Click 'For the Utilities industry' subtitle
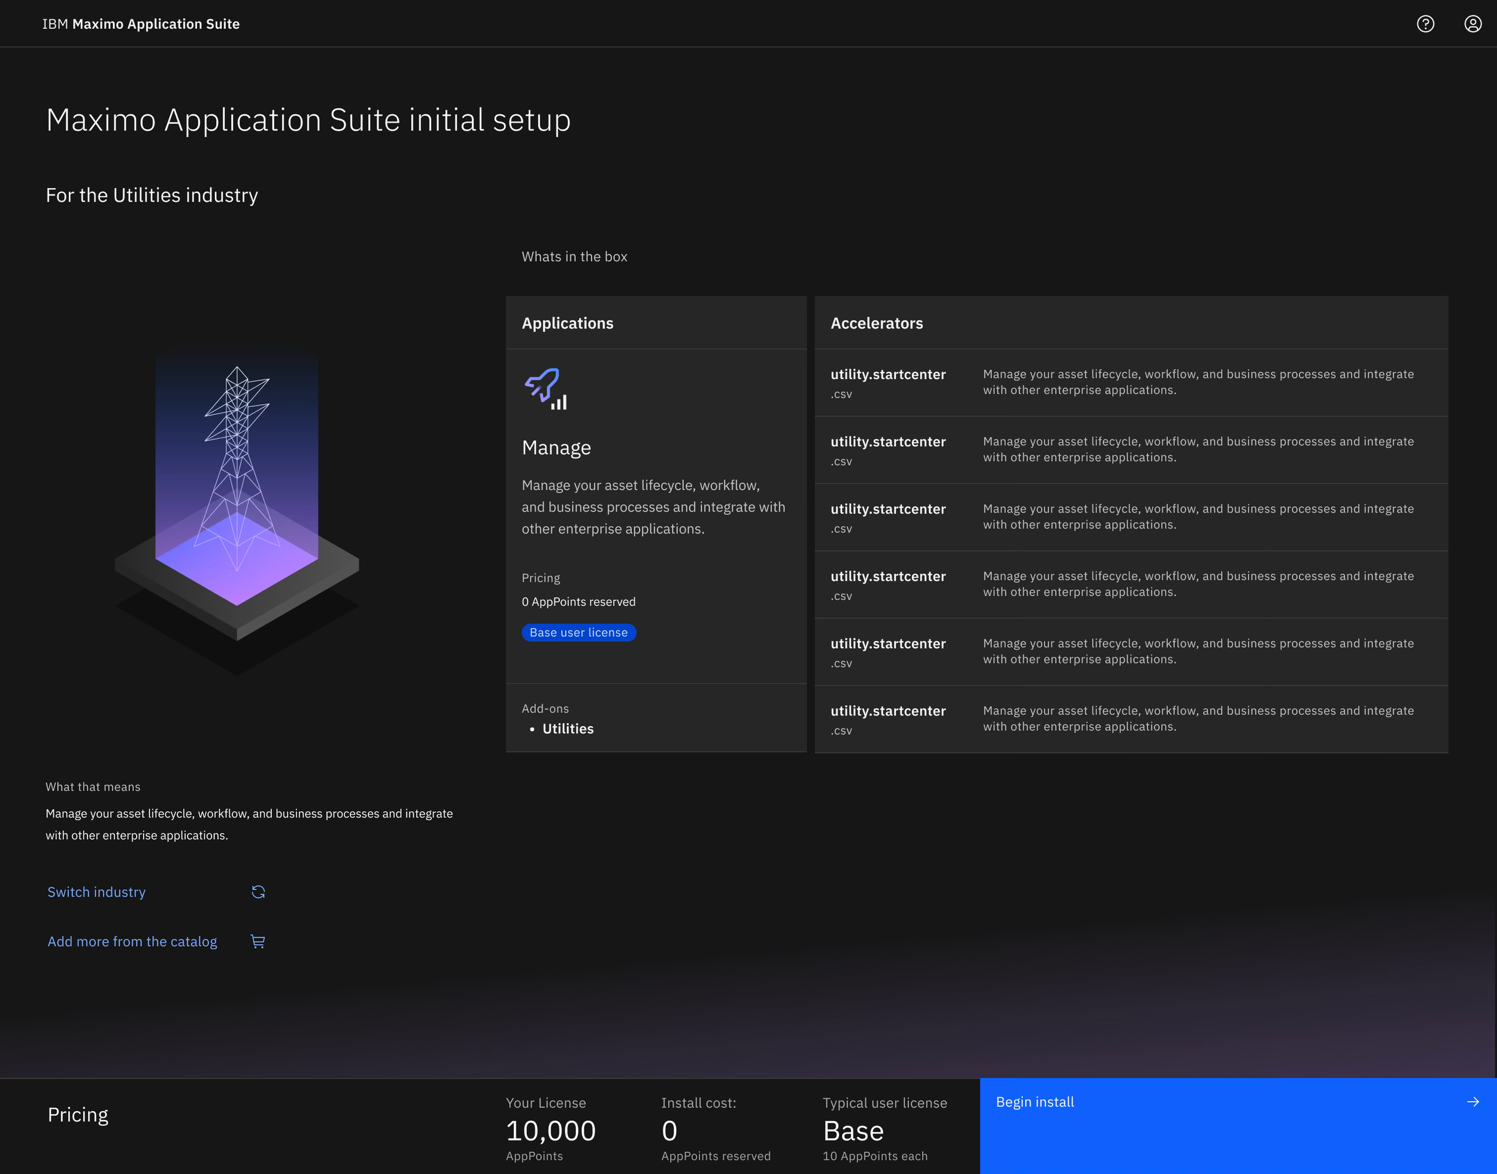Viewport: 1497px width, 1174px height. (152, 195)
